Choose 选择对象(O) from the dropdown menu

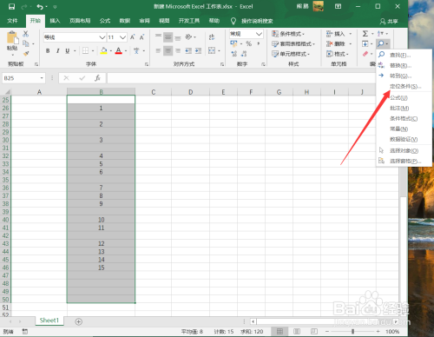click(404, 150)
